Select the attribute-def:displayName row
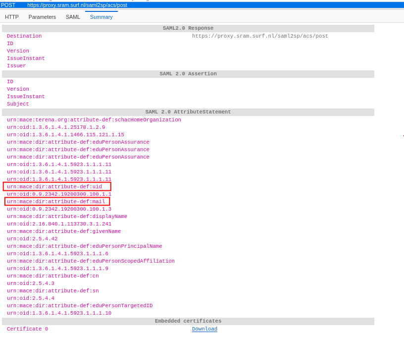The height and width of the screenshot is (338, 404). tap(67, 217)
